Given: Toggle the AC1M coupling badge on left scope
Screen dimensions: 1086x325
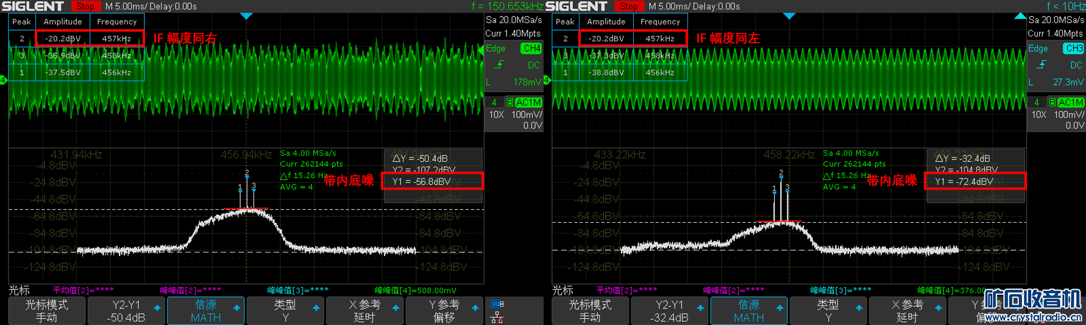Looking at the screenshot, I should point(528,102).
